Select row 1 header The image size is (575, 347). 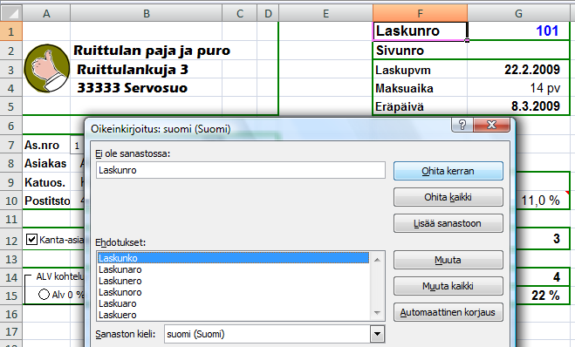point(11,31)
